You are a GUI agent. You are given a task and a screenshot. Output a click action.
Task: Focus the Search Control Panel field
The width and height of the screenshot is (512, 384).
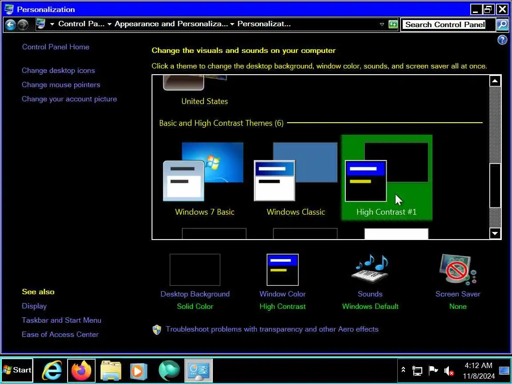pyautogui.click(x=448, y=24)
